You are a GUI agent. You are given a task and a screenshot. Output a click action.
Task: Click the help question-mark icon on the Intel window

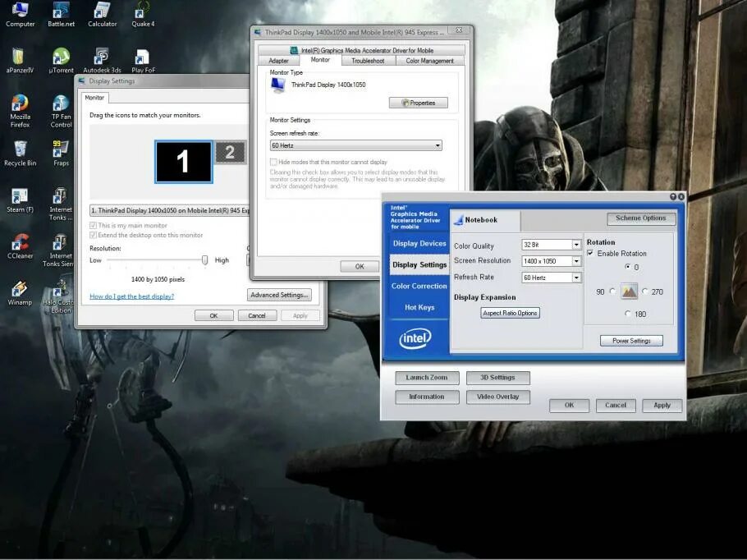point(673,196)
